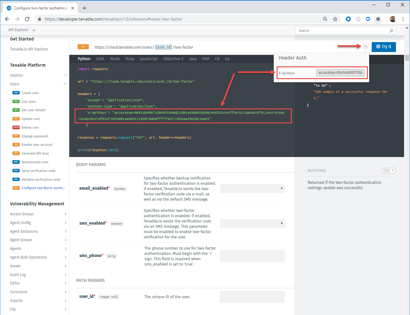Open the Send verification code endpoint

pyautogui.click(x=38, y=171)
